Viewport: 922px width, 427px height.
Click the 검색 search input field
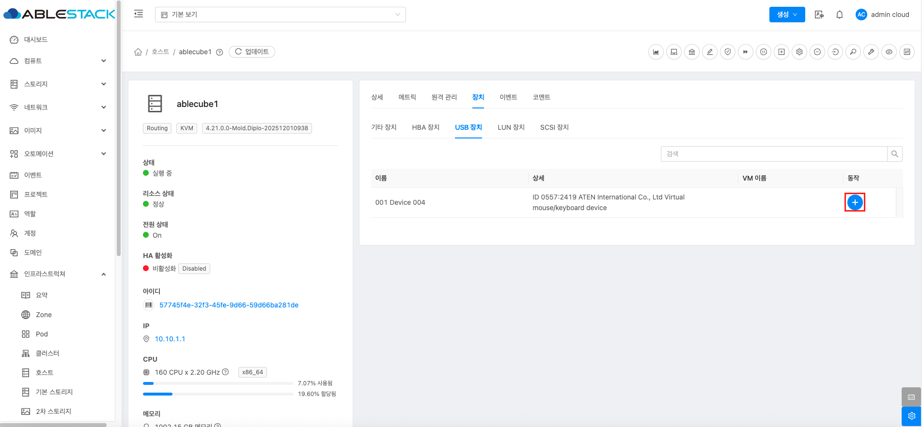(774, 154)
